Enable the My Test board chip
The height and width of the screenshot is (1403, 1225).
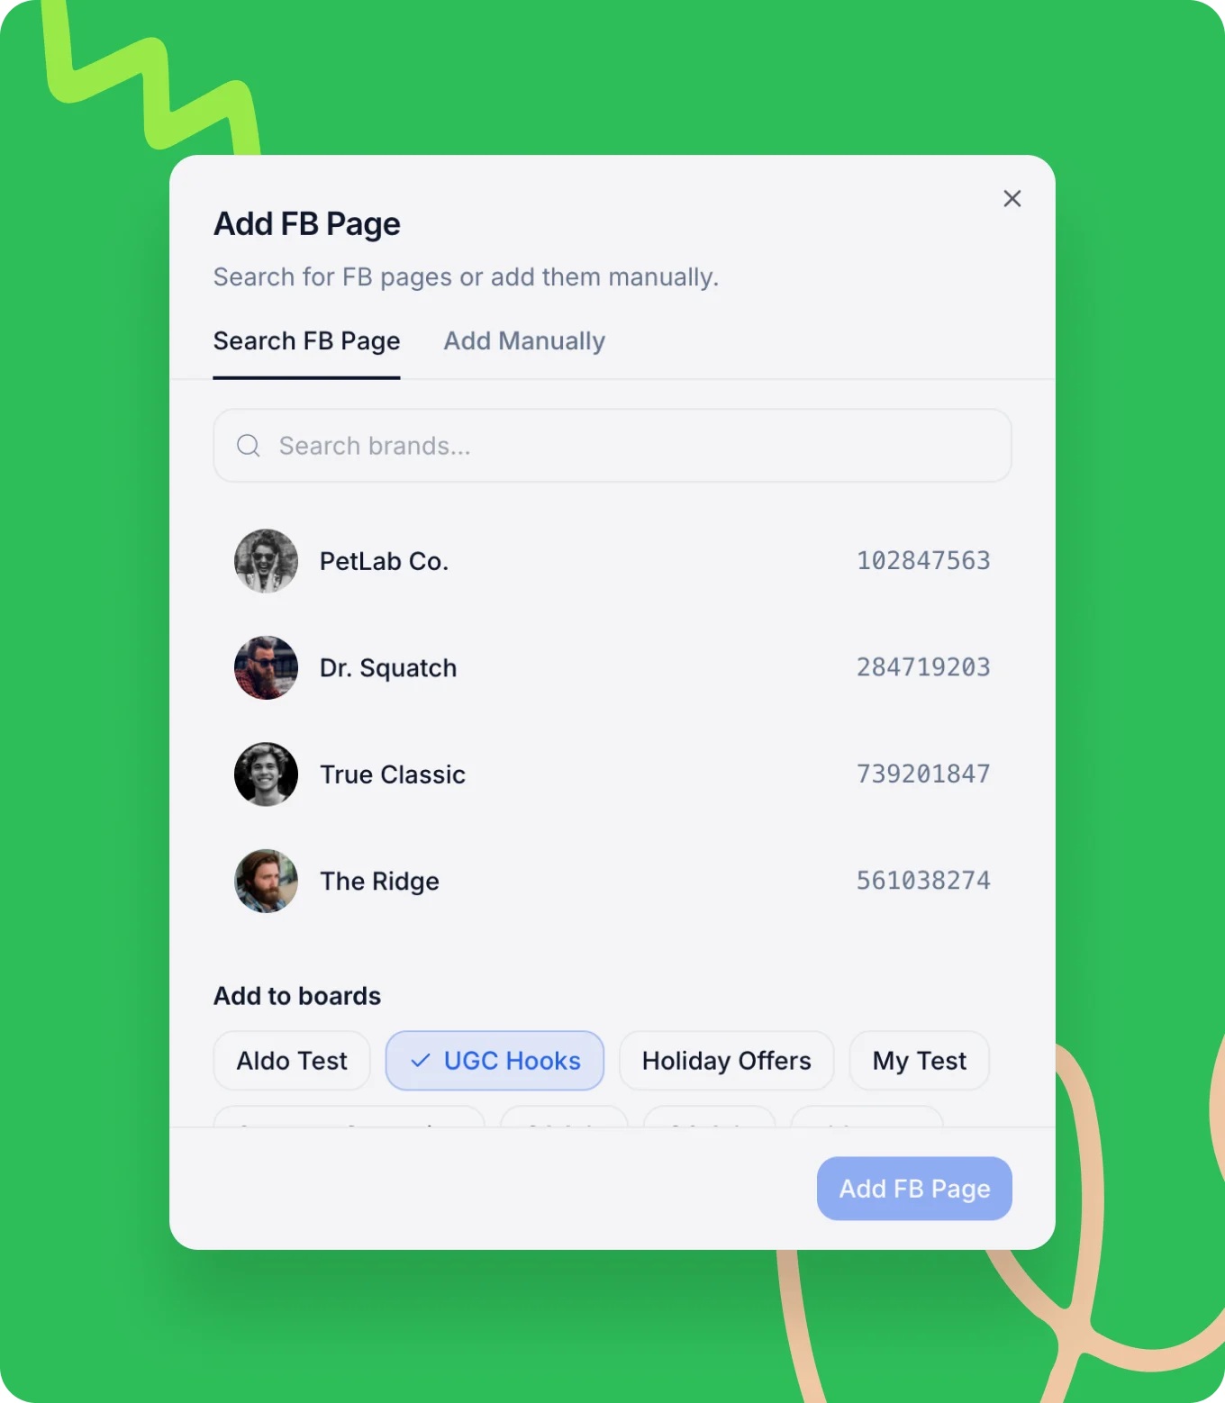coord(920,1061)
